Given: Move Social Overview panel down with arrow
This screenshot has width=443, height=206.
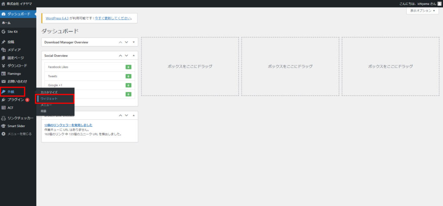Looking at the screenshot, I should tap(127, 56).
